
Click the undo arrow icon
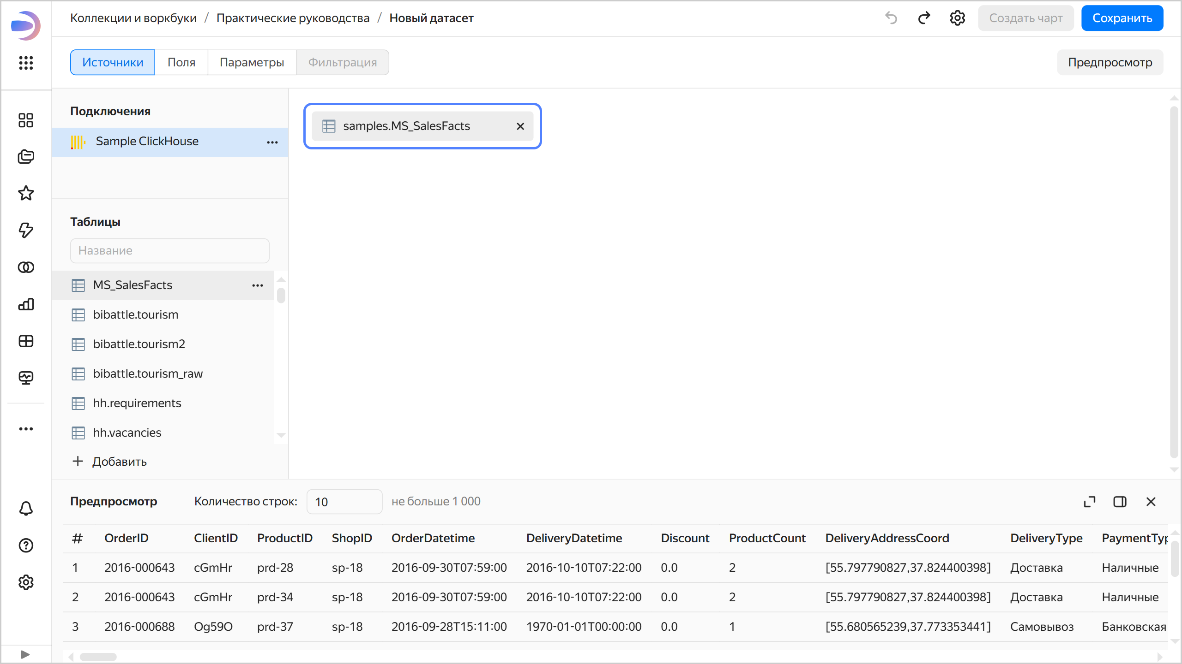pyautogui.click(x=891, y=18)
